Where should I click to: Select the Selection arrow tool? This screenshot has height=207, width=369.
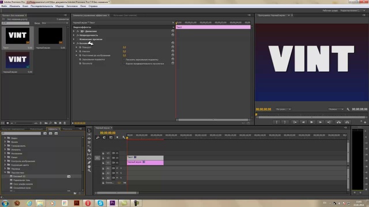pyautogui.click(x=89, y=131)
